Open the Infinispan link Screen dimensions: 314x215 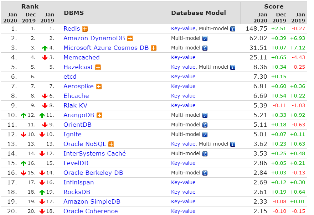pos(78,182)
